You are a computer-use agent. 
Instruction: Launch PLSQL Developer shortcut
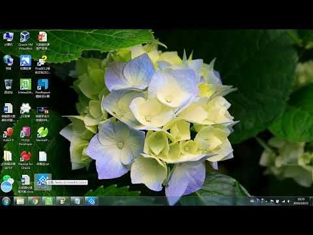point(25,136)
